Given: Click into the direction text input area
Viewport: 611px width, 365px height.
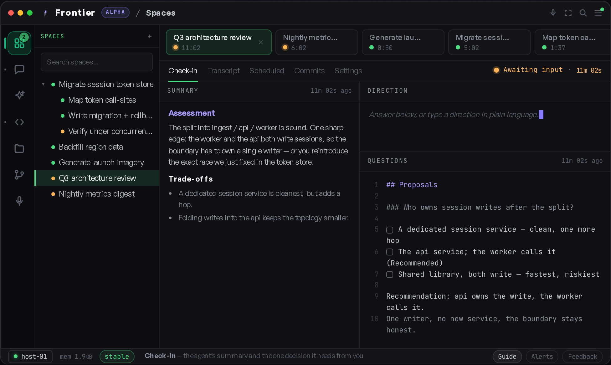Looking at the screenshot, I should (x=485, y=127).
